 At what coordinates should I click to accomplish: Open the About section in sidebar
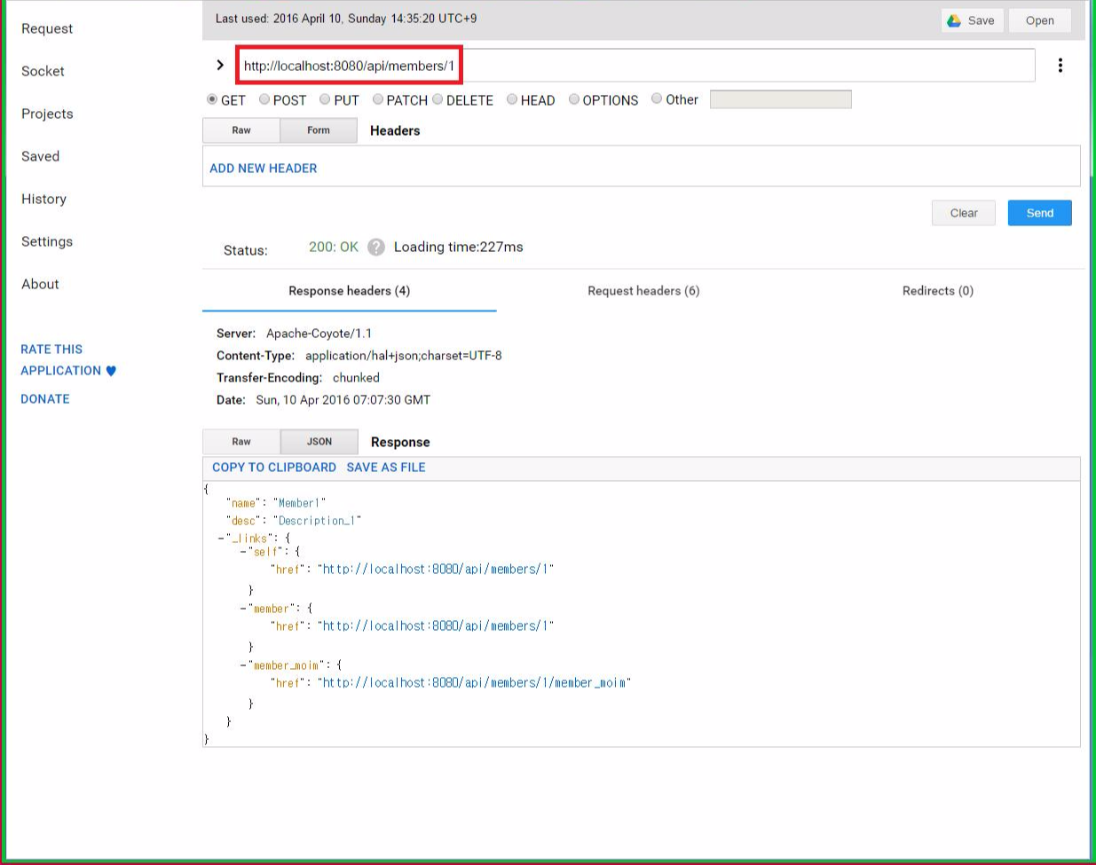(40, 284)
